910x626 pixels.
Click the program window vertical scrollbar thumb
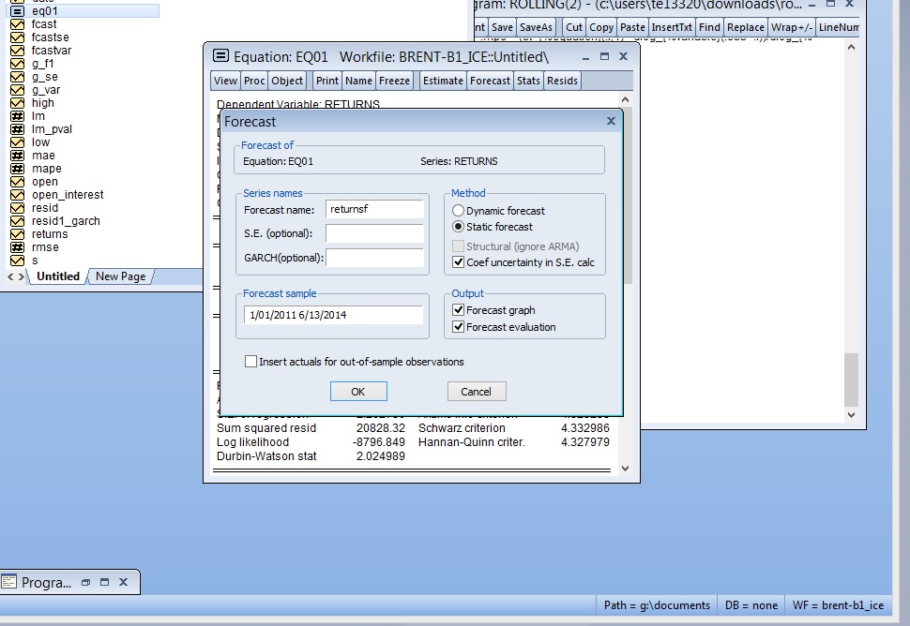pos(851,379)
